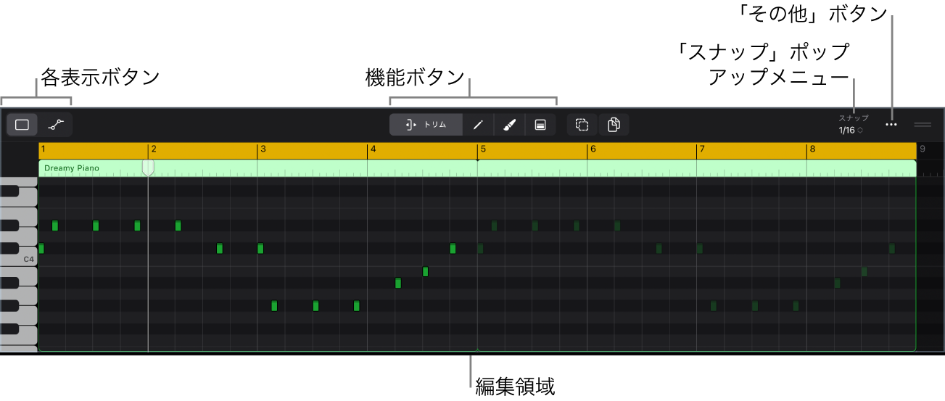
Task: Grab the editor resize handle lines
Action: [x=923, y=125]
